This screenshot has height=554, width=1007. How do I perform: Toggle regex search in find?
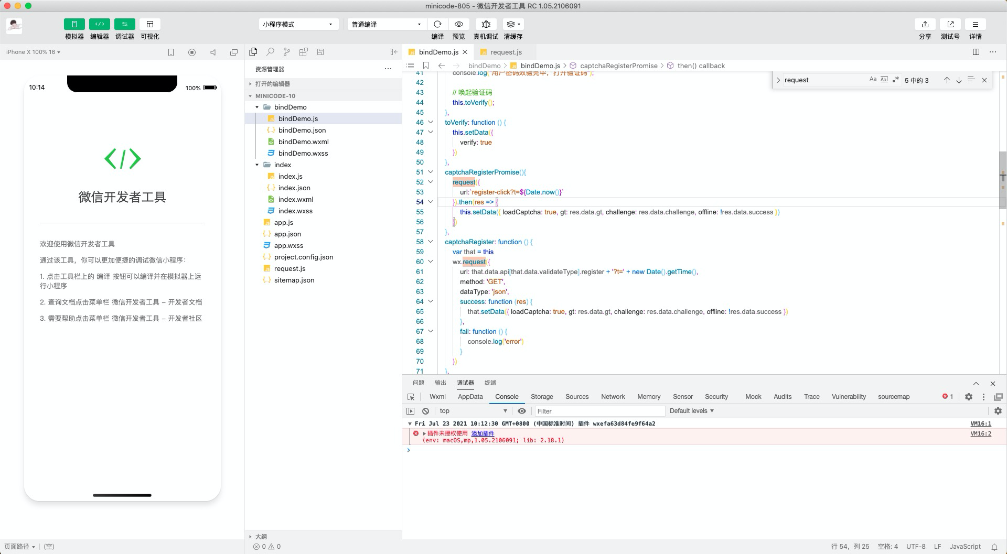(x=896, y=80)
